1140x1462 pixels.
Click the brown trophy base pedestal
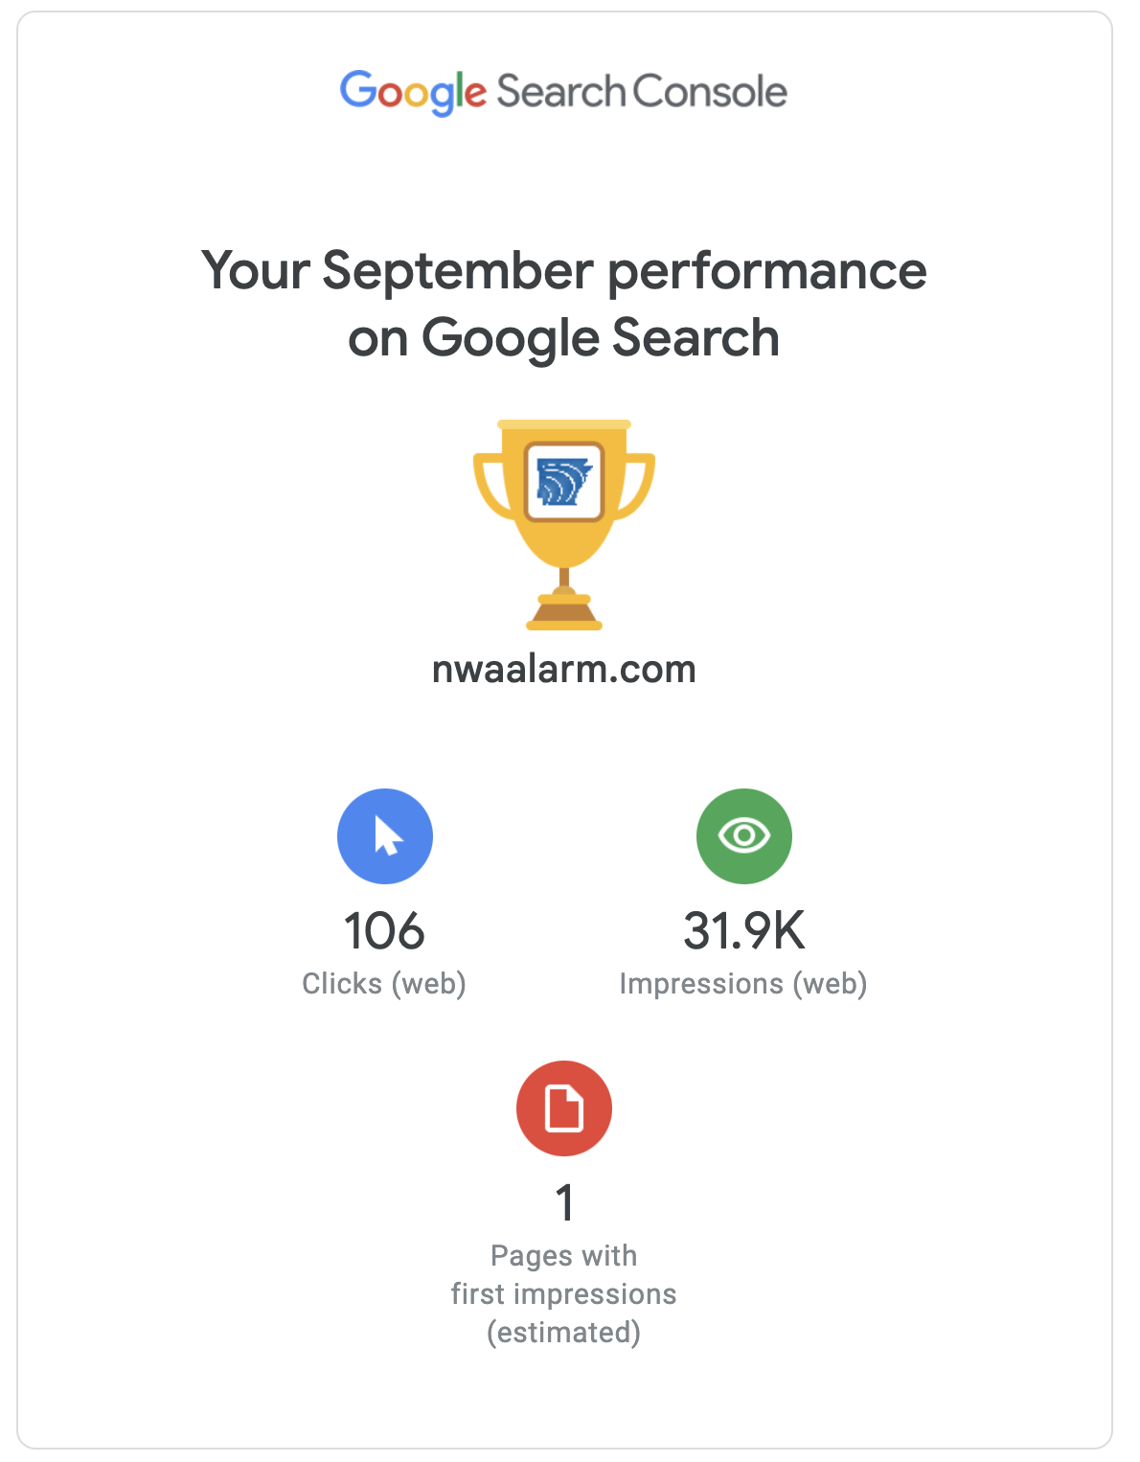pyautogui.click(x=564, y=611)
